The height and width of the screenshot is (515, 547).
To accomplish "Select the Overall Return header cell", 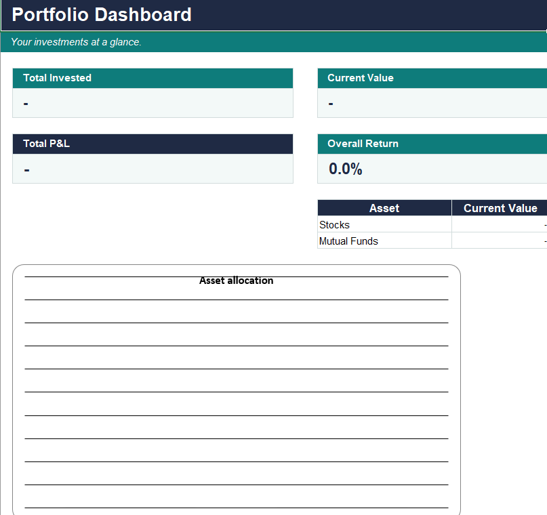I will point(432,144).
